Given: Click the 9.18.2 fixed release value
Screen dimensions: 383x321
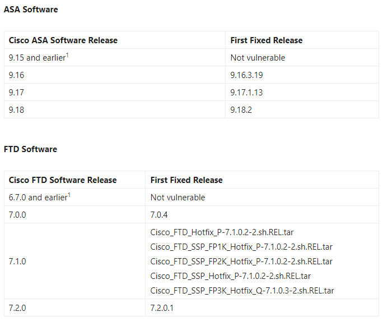Looking at the screenshot, I should [241, 109].
